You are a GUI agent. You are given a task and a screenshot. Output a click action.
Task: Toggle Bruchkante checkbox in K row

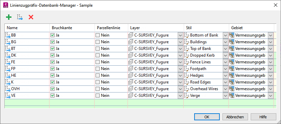[x=52, y=82]
